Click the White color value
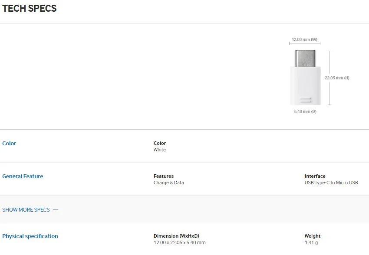 [x=159, y=150]
